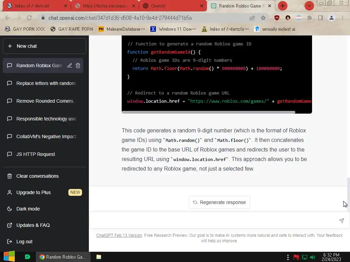The image size is (350, 262).
Task: Open Responsible technology use chat
Action: [43, 119]
